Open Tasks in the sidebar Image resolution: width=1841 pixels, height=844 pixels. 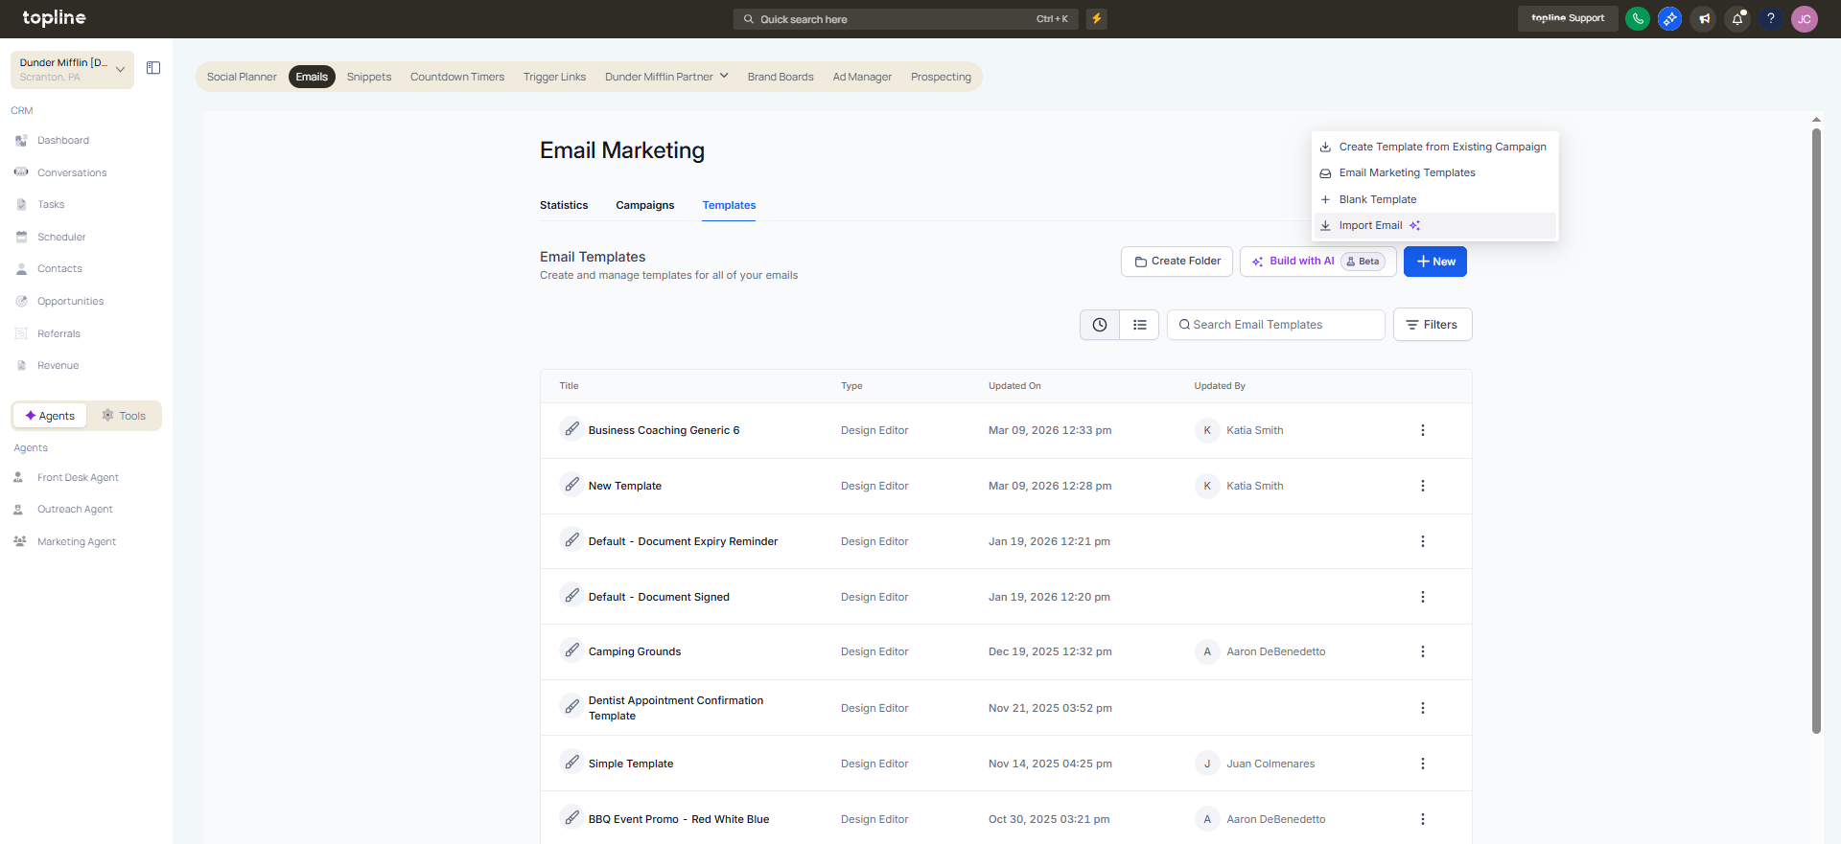[x=51, y=205]
